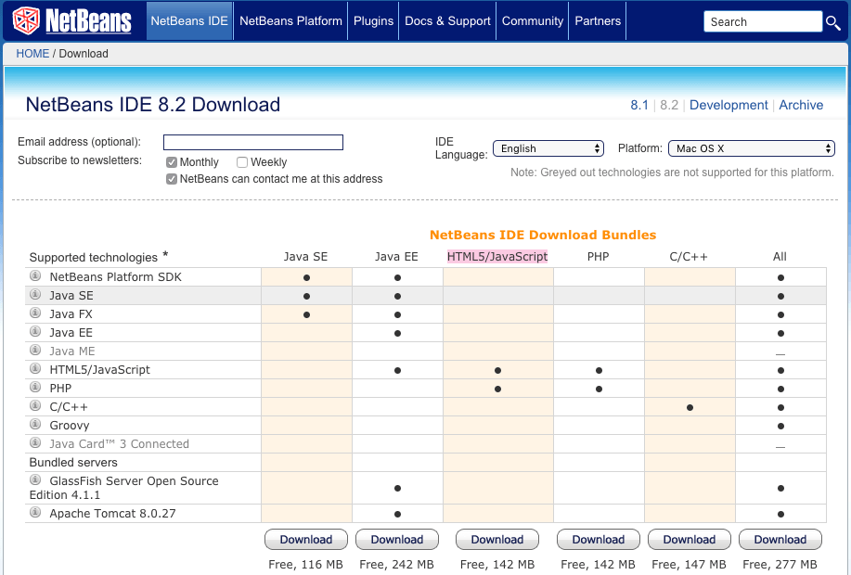Download the PHP bundle

[x=598, y=540]
